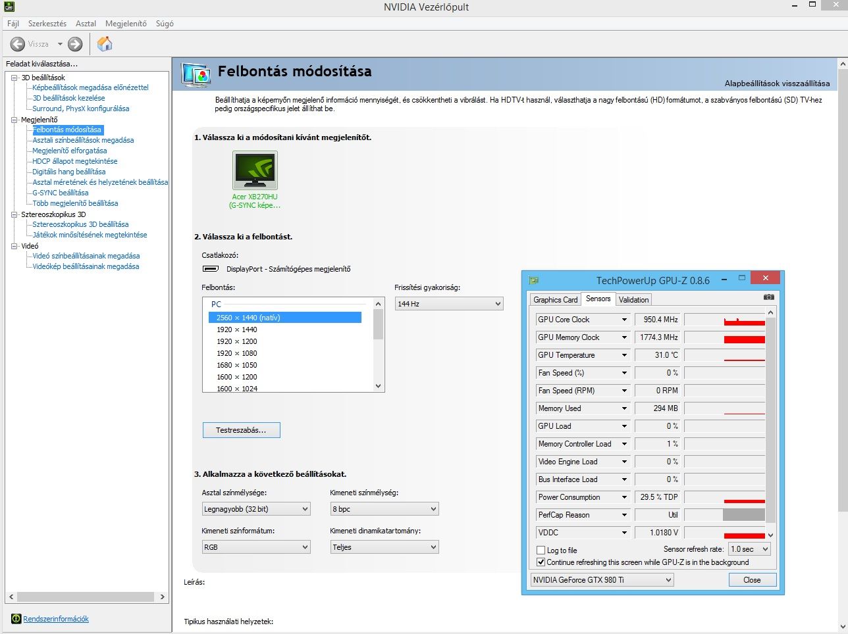Click GPU-Z screenshot camera icon
Screen dimensions: 848x634
[x=768, y=297]
